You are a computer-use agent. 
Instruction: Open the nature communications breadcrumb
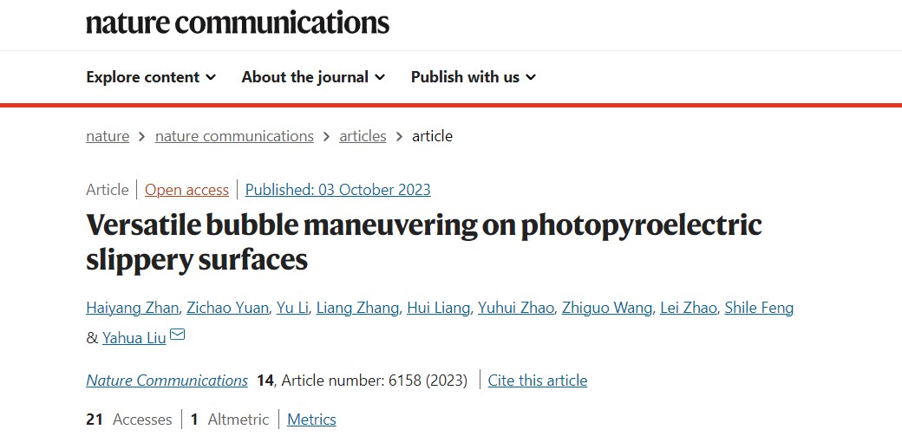tap(234, 136)
